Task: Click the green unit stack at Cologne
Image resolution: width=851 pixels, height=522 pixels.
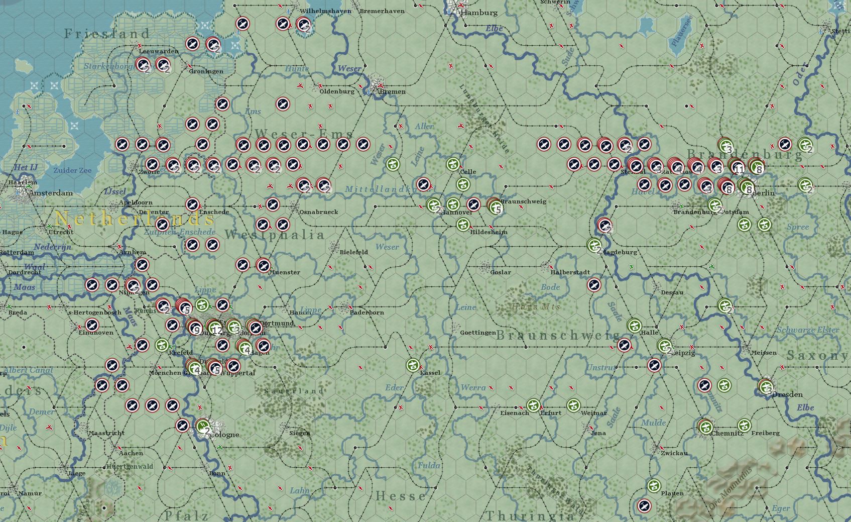Action: [203, 427]
